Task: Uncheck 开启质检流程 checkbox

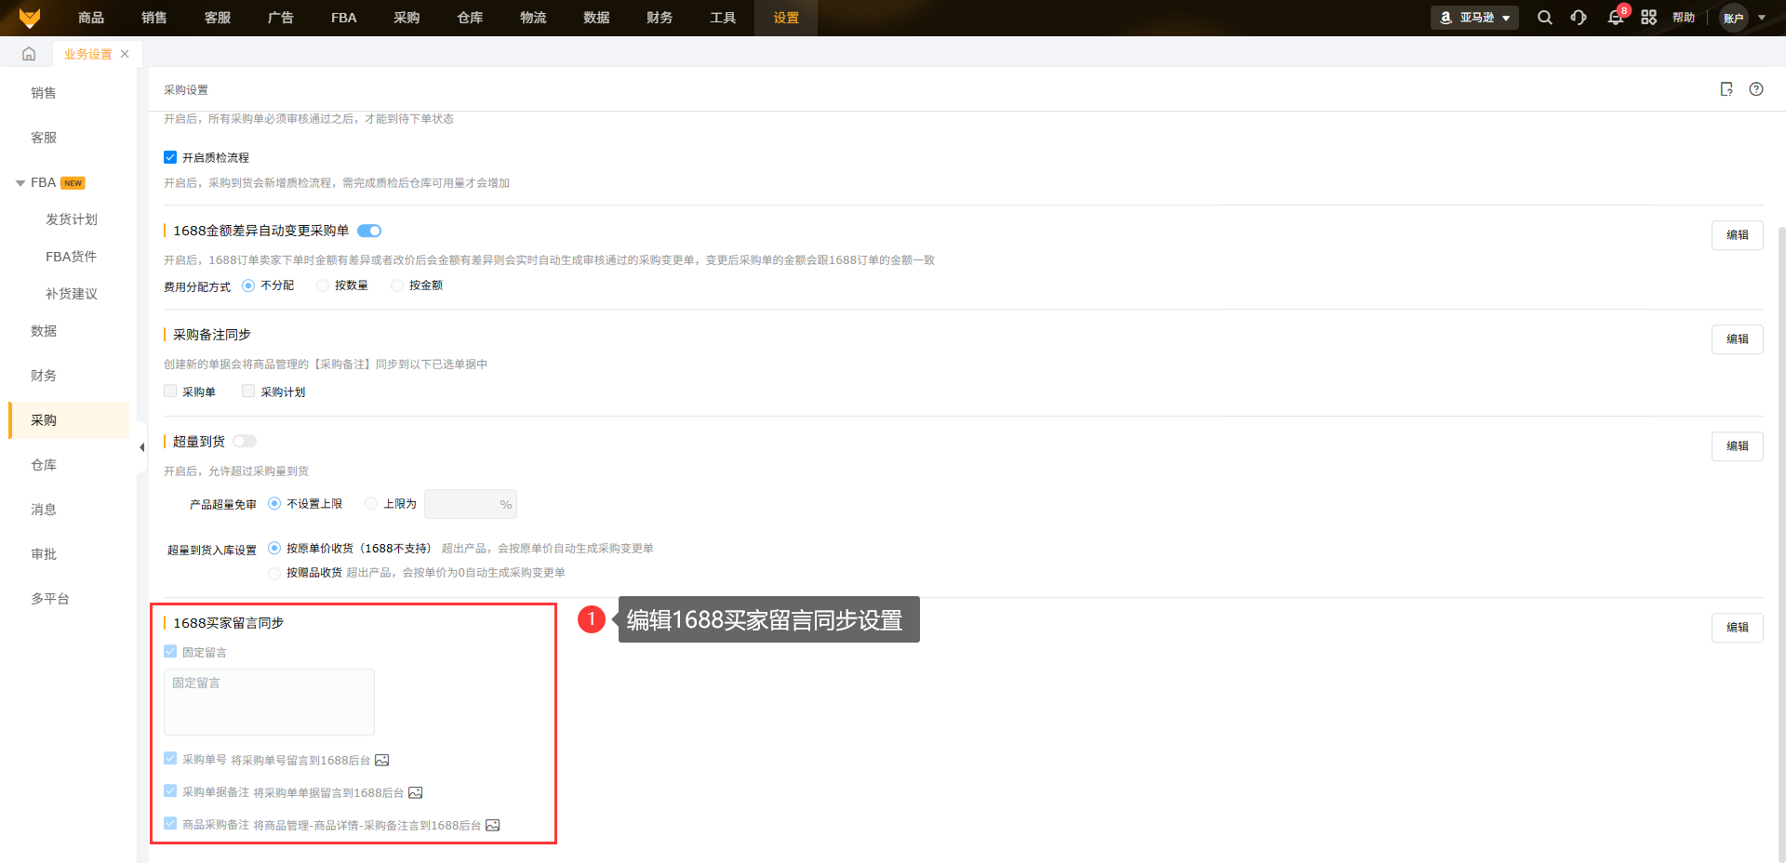Action: (170, 157)
